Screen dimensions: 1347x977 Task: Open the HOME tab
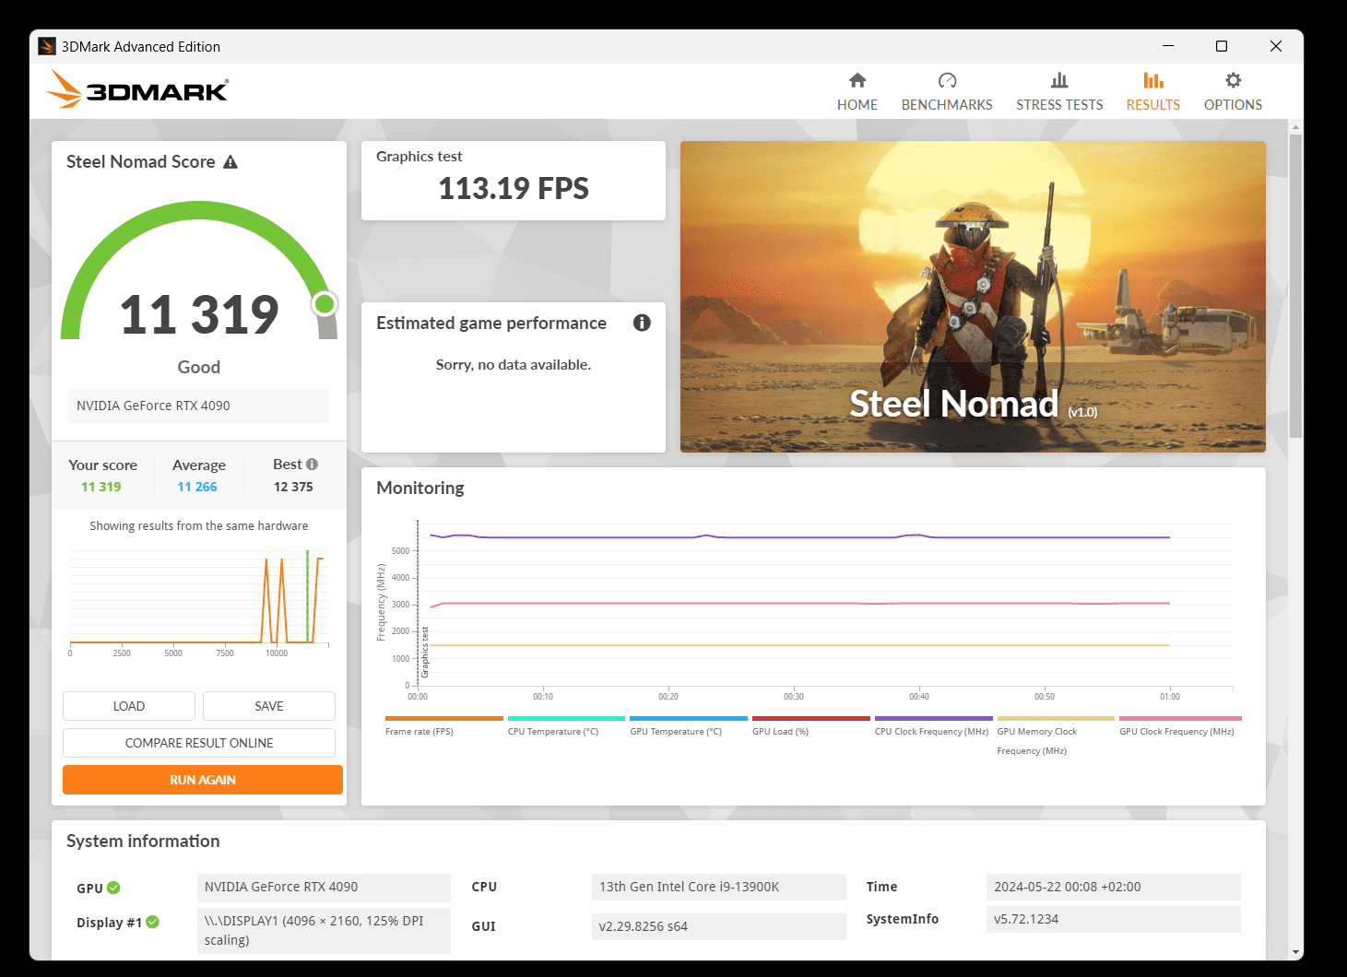click(x=857, y=92)
